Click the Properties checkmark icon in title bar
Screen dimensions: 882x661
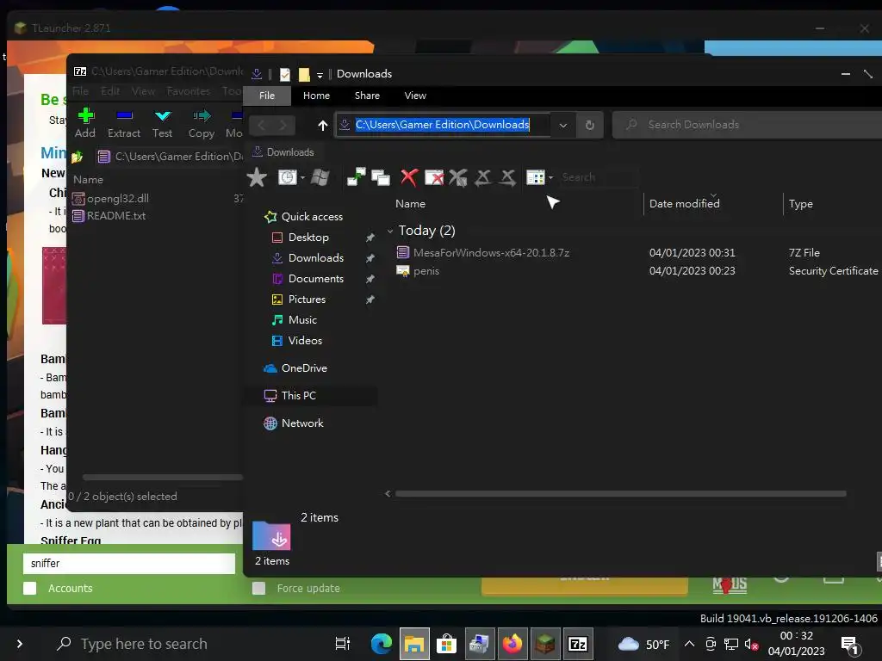coord(285,74)
